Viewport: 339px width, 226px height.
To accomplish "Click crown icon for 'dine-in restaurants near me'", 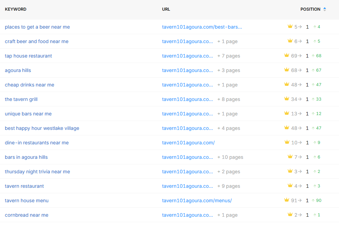I will (x=287, y=142).
